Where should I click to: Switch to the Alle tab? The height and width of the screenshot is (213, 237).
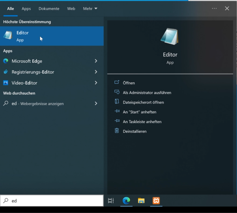[x=10, y=9]
